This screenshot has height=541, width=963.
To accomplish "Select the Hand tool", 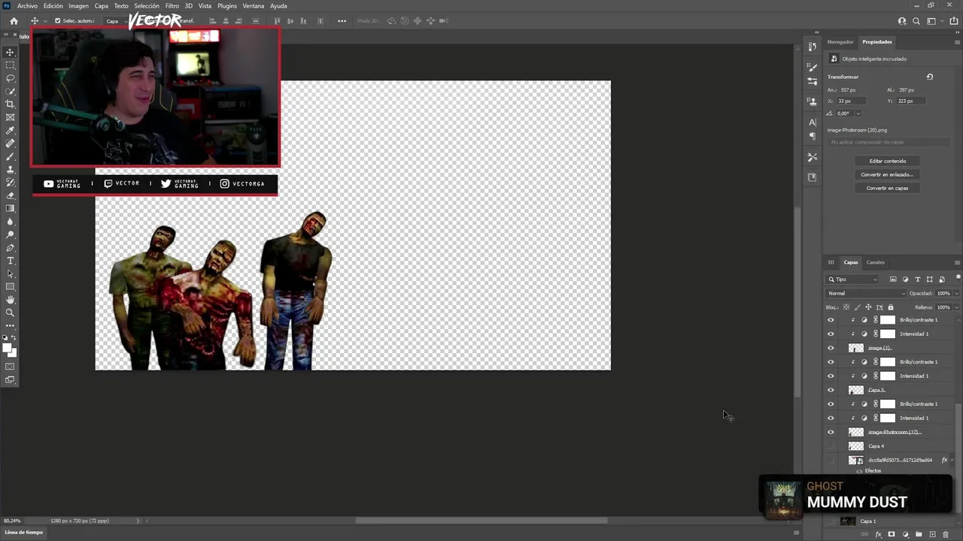I will pyautogui.click(x=11, y=300).
